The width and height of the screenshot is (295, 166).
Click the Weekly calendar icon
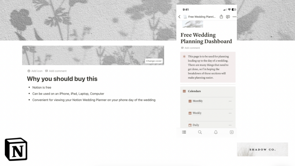(190, 113)
